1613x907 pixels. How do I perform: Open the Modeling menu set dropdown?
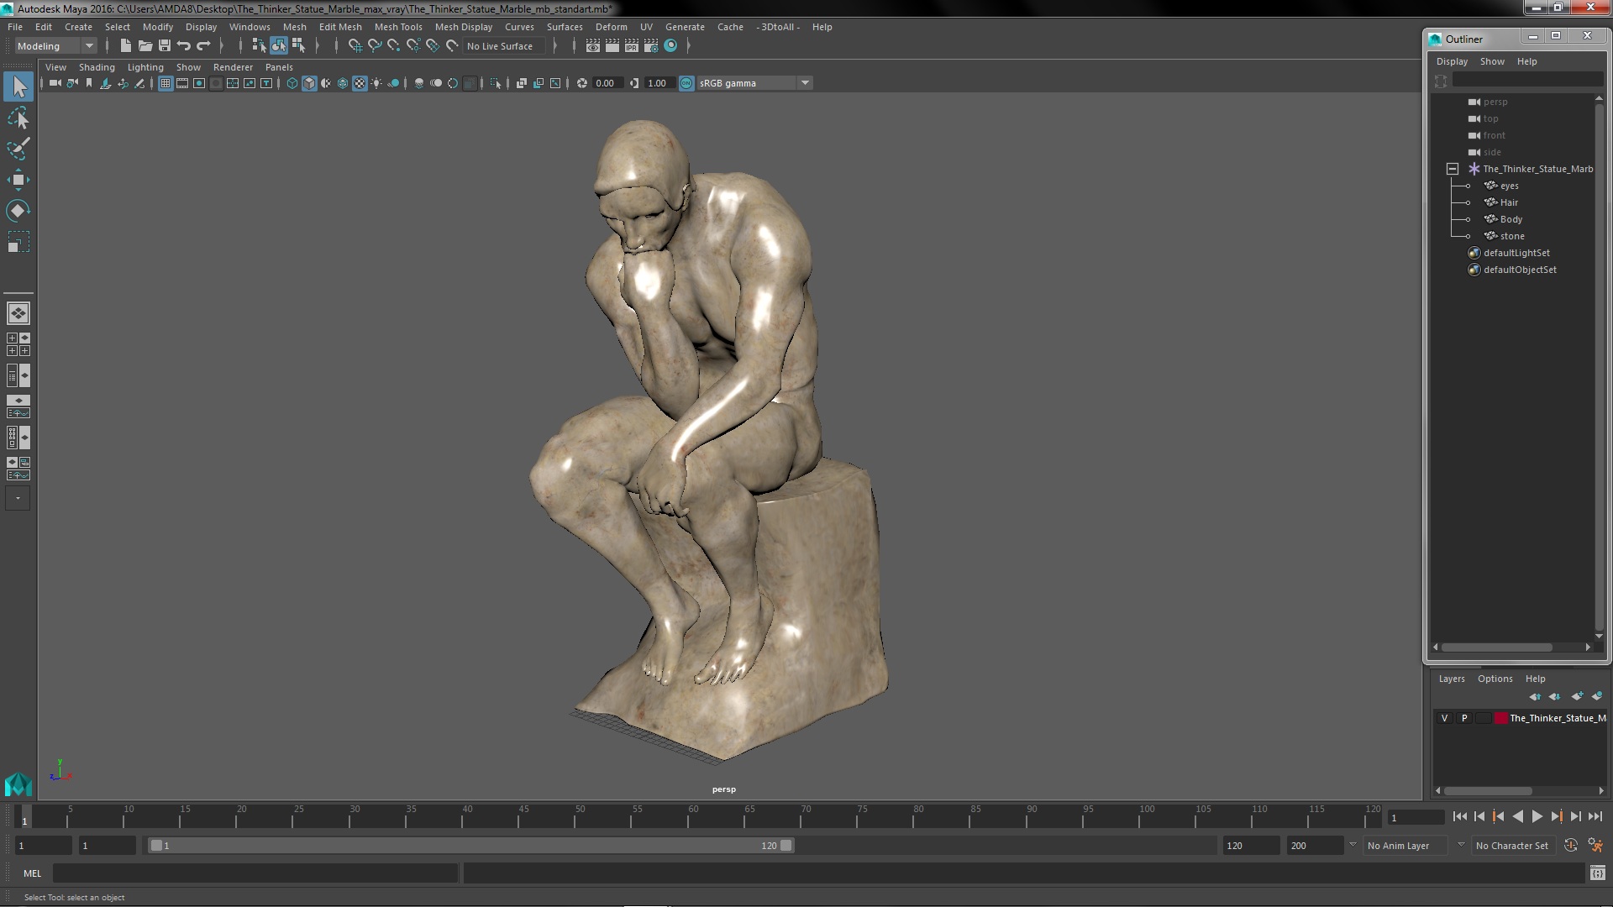pyautogui.click(x=55, y=46)
